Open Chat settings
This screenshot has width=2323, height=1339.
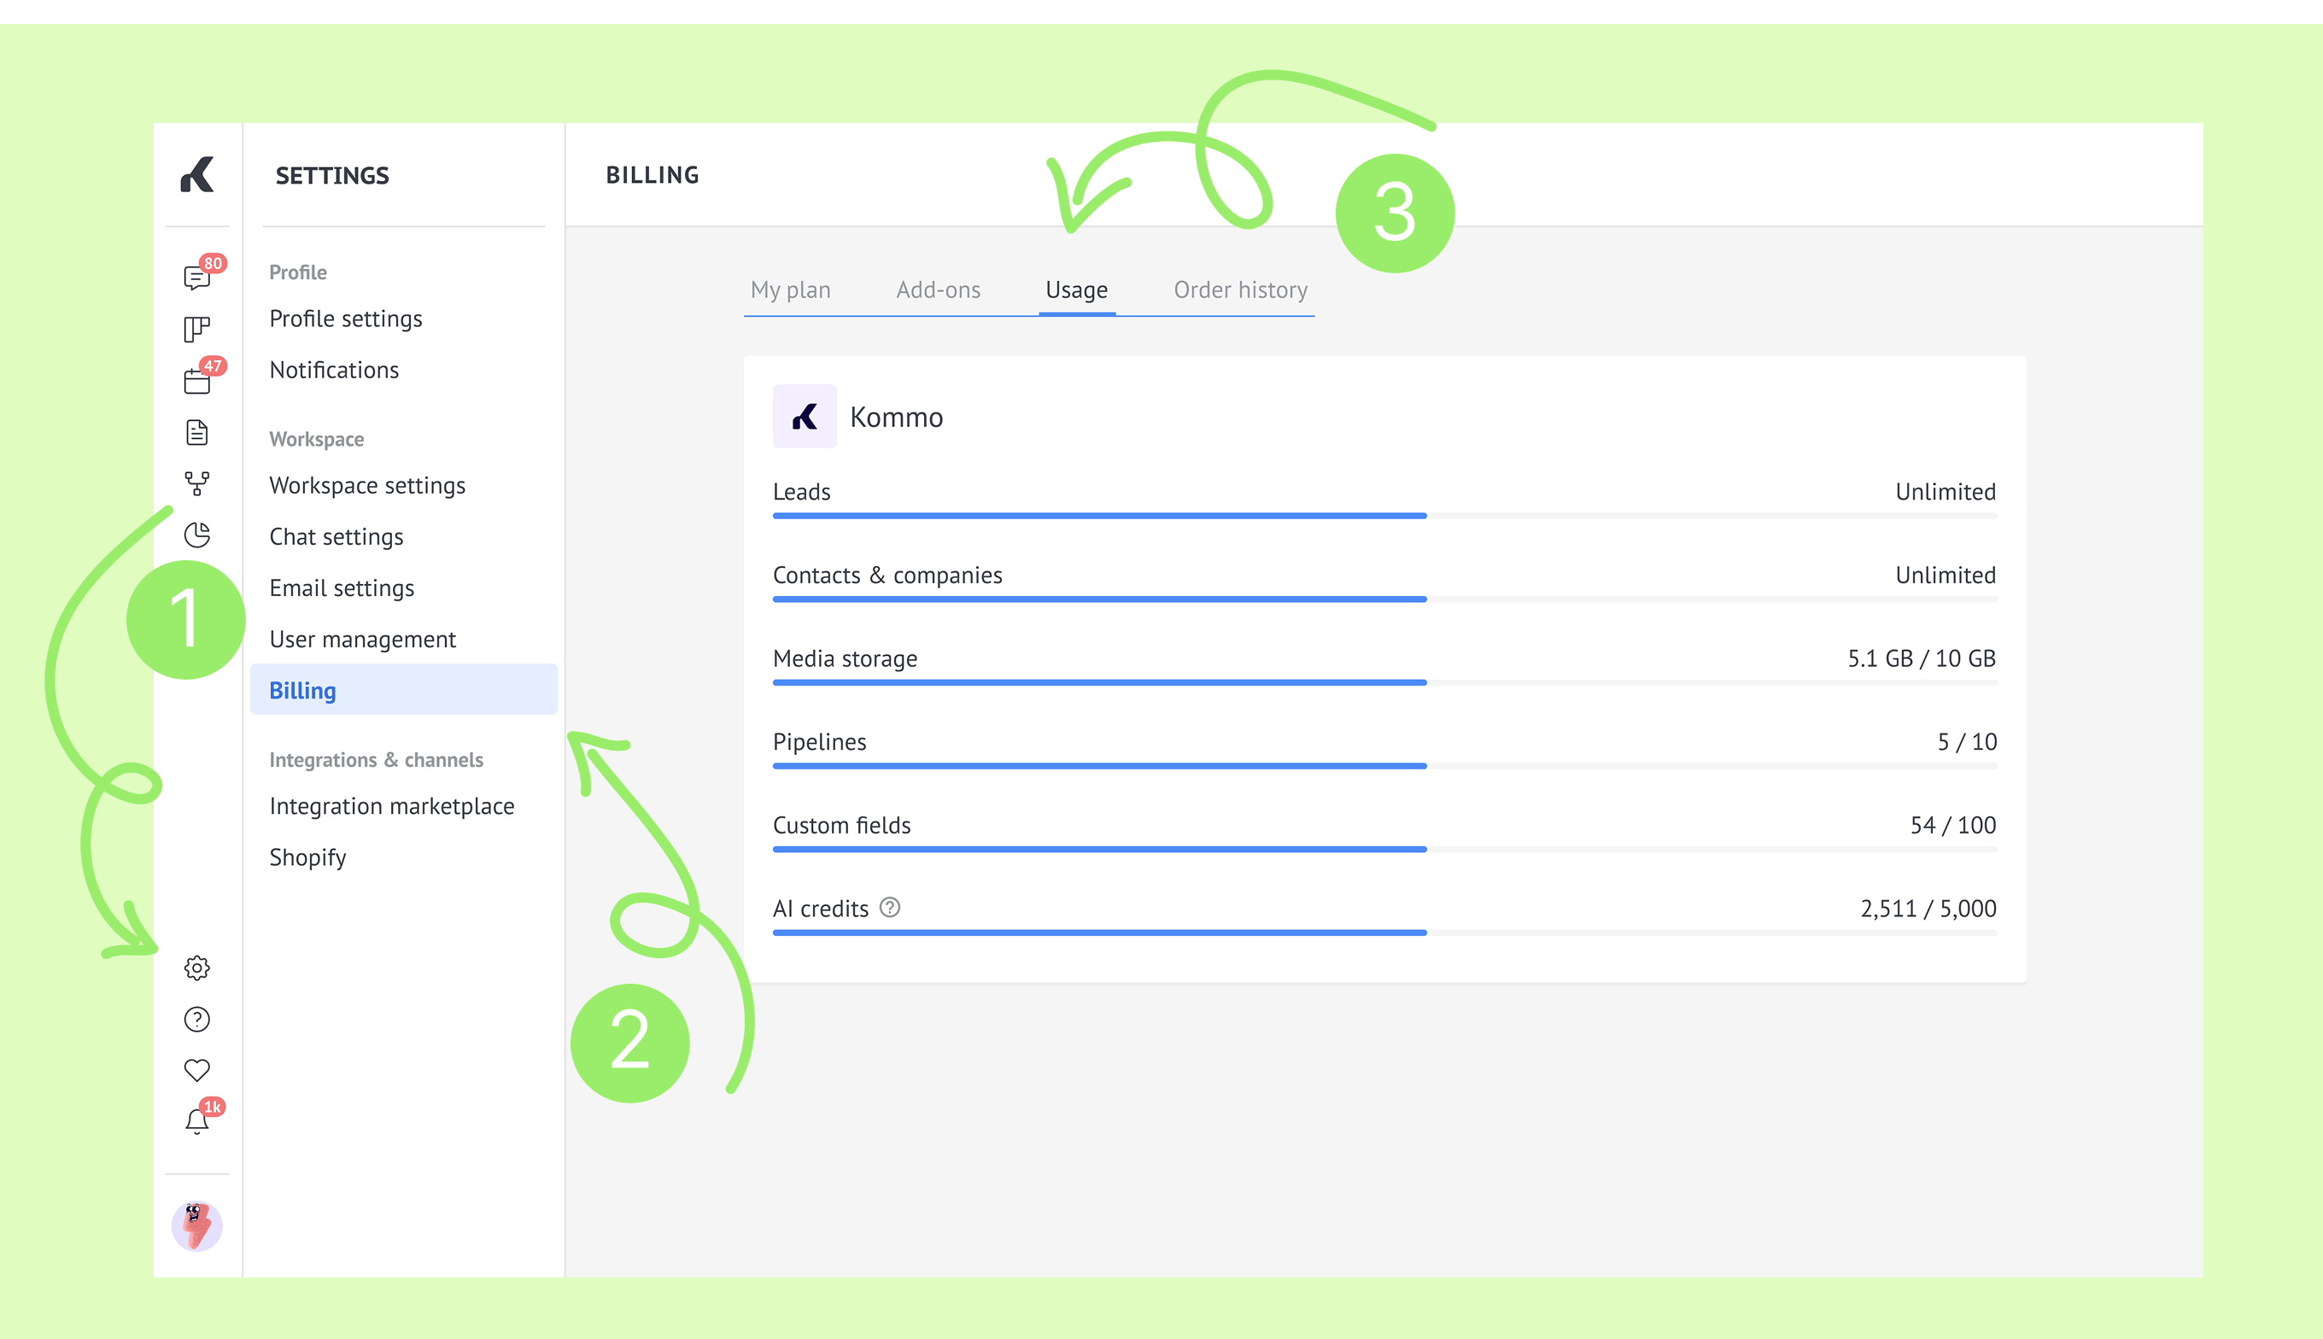(336, 537)
